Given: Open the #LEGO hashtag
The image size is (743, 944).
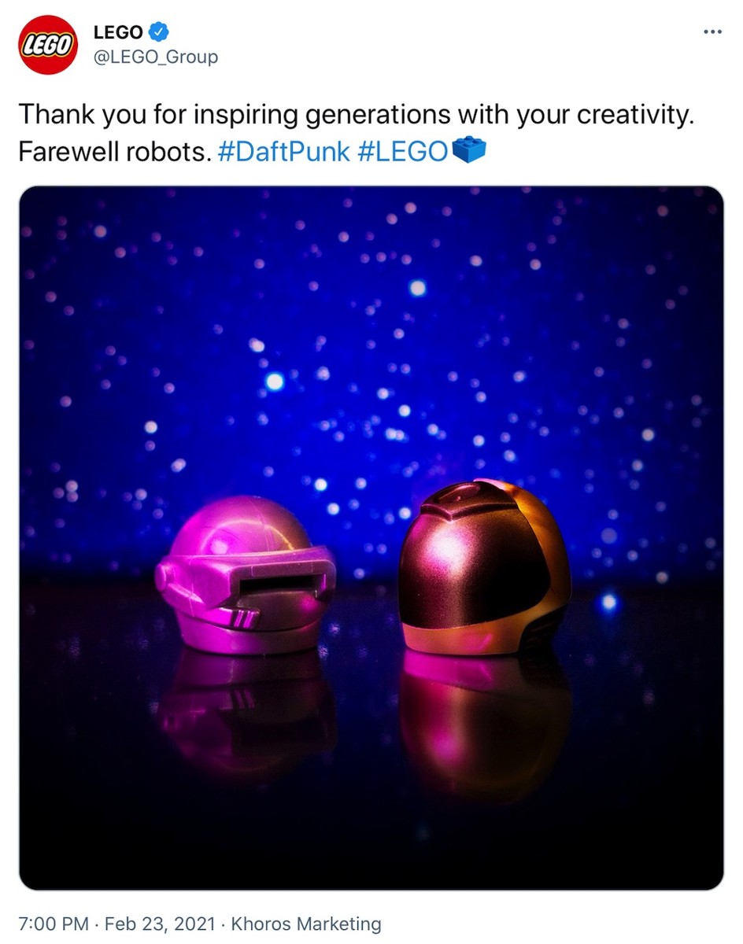Looking at the screenshot, I should pos(404,151).
